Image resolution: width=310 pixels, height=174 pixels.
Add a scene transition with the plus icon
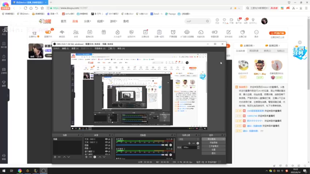pos(189,143)
